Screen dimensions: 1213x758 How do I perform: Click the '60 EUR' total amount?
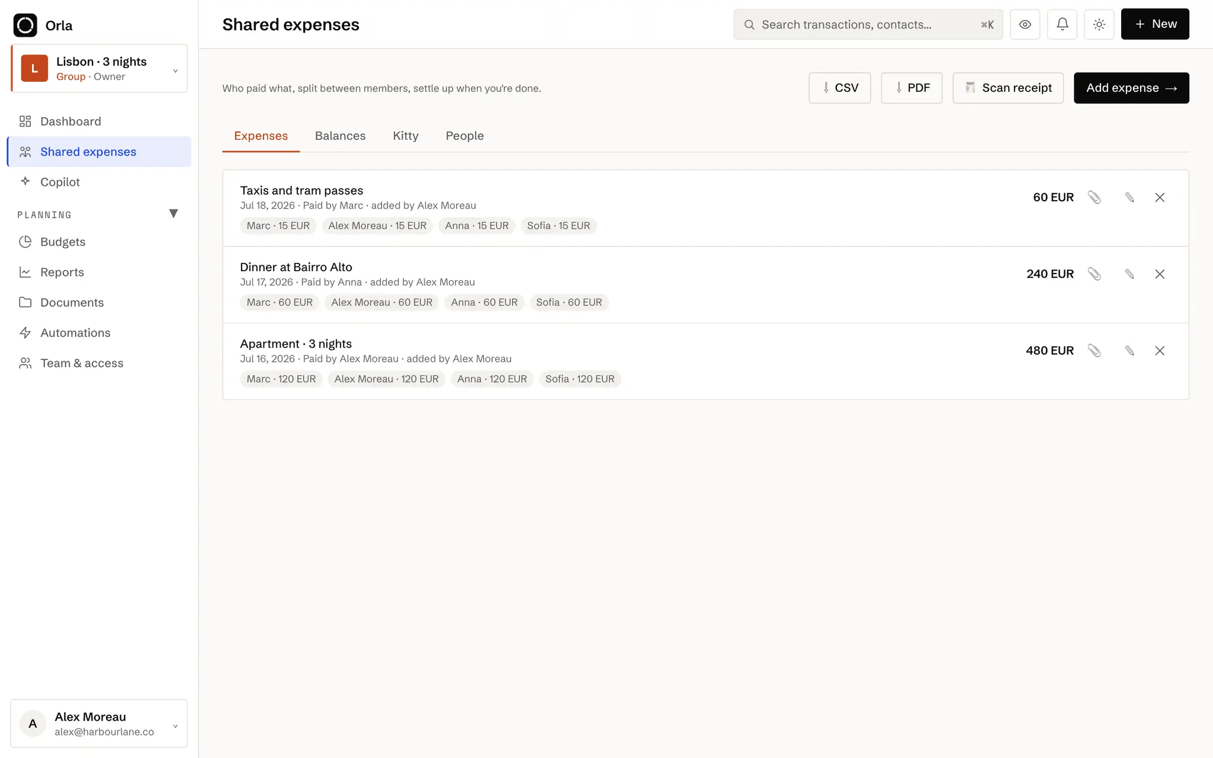pos(1053,197)
